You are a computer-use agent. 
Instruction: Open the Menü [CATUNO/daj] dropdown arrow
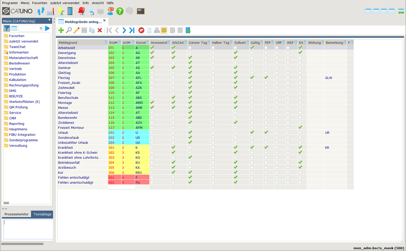[x=49, y=20]
